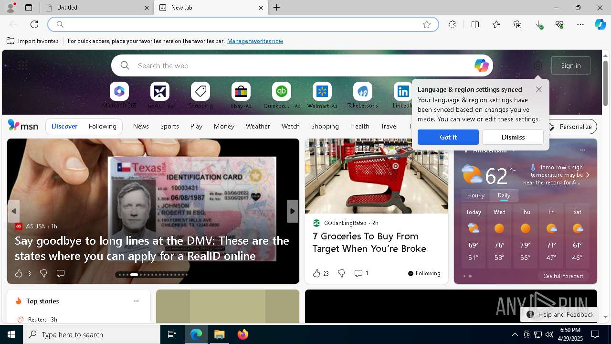The height and width of the screenshot is (344, 611).
Task: Open the Health menu item
Action: pos(359,126)
